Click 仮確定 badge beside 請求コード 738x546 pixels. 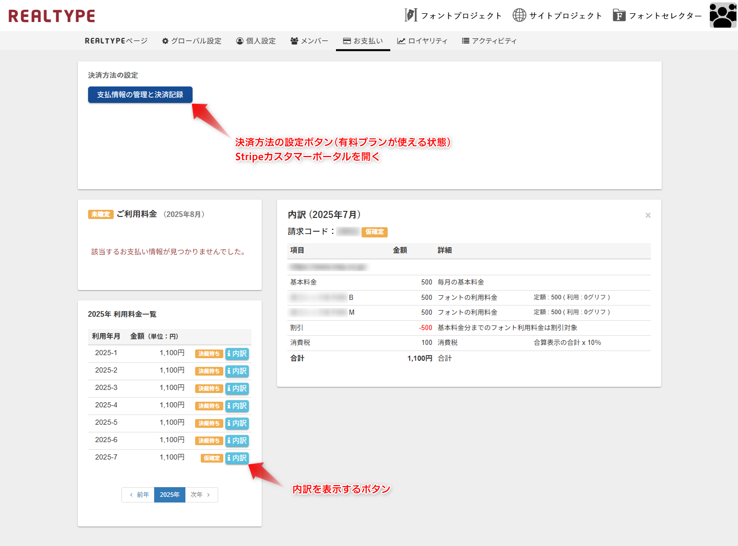pyautogui.click(x=374, y=232)
